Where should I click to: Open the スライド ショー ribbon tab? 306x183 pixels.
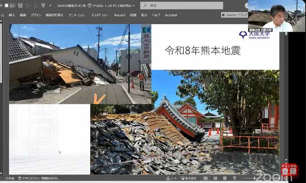click(100, 15)
